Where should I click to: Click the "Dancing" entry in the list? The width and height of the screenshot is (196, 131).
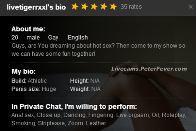(74, 115)
